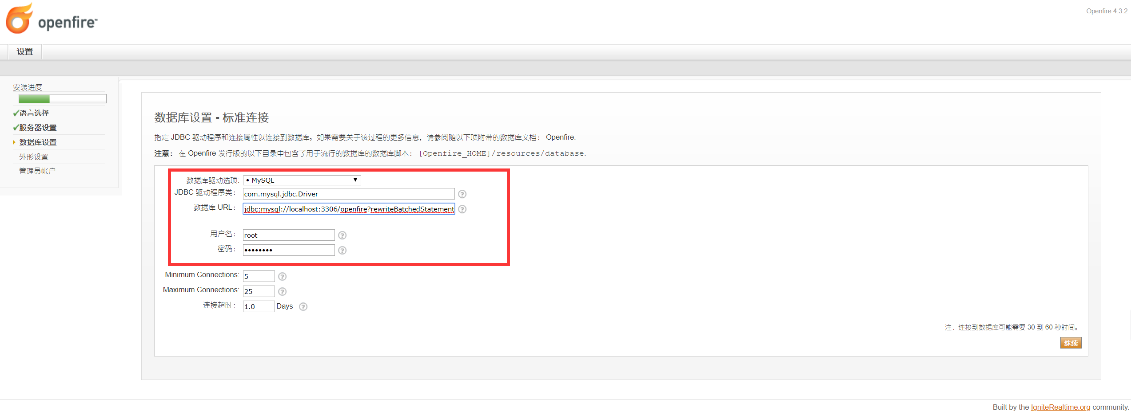This screenshot has height=419, width=1131.
Task: Open the 用户名 help icon
Action: tap(342, 235)
